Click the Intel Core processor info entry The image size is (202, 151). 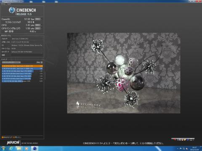(x=27, y=39)
